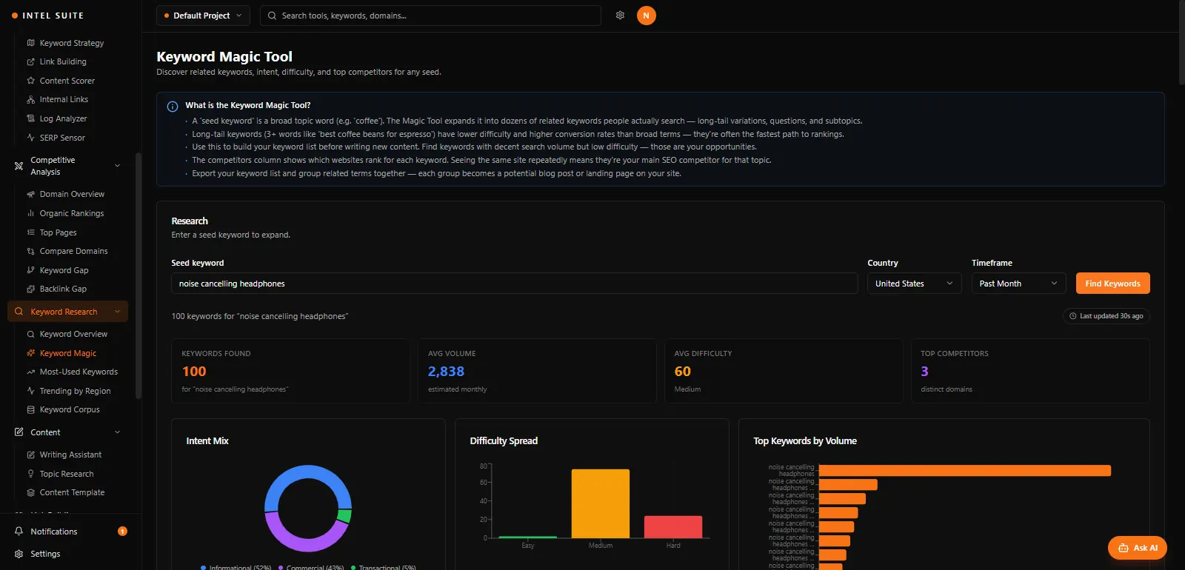Click the Compare Domains icon
The image size is (1185, 570).
point(30,252)
